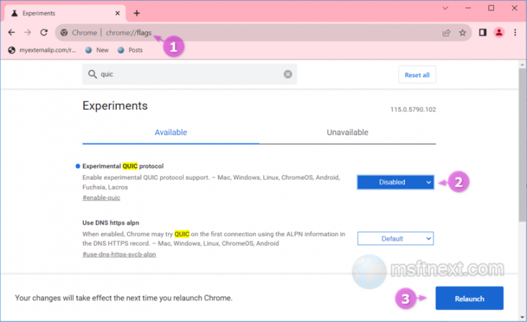Reload the current page
The height and width of the screenshot is (322, 527).
(x=44, y=32)
